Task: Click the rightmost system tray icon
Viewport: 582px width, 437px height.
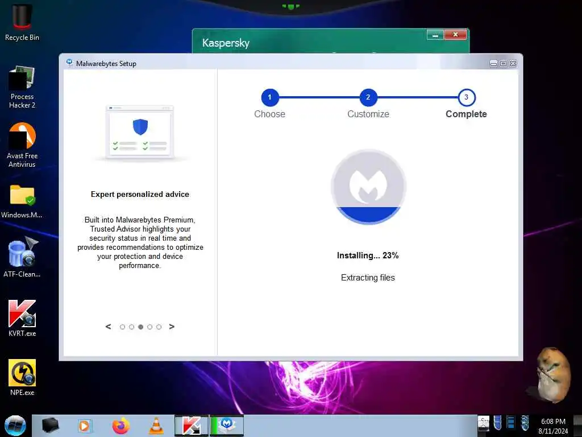Action: [525, 423]
